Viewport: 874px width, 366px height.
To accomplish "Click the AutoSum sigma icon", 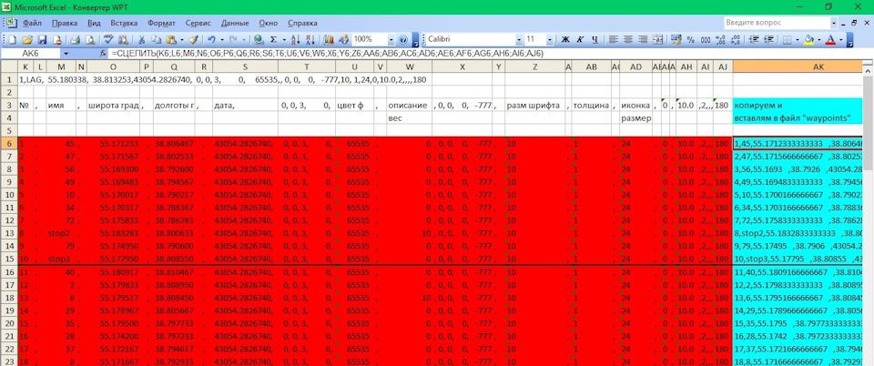I will pyautogui.click(x=274, y=40).
